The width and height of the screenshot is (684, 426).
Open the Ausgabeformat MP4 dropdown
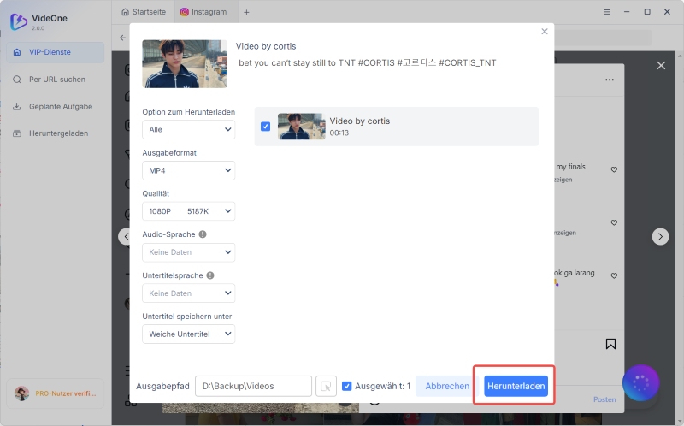(x=188, y=171)
